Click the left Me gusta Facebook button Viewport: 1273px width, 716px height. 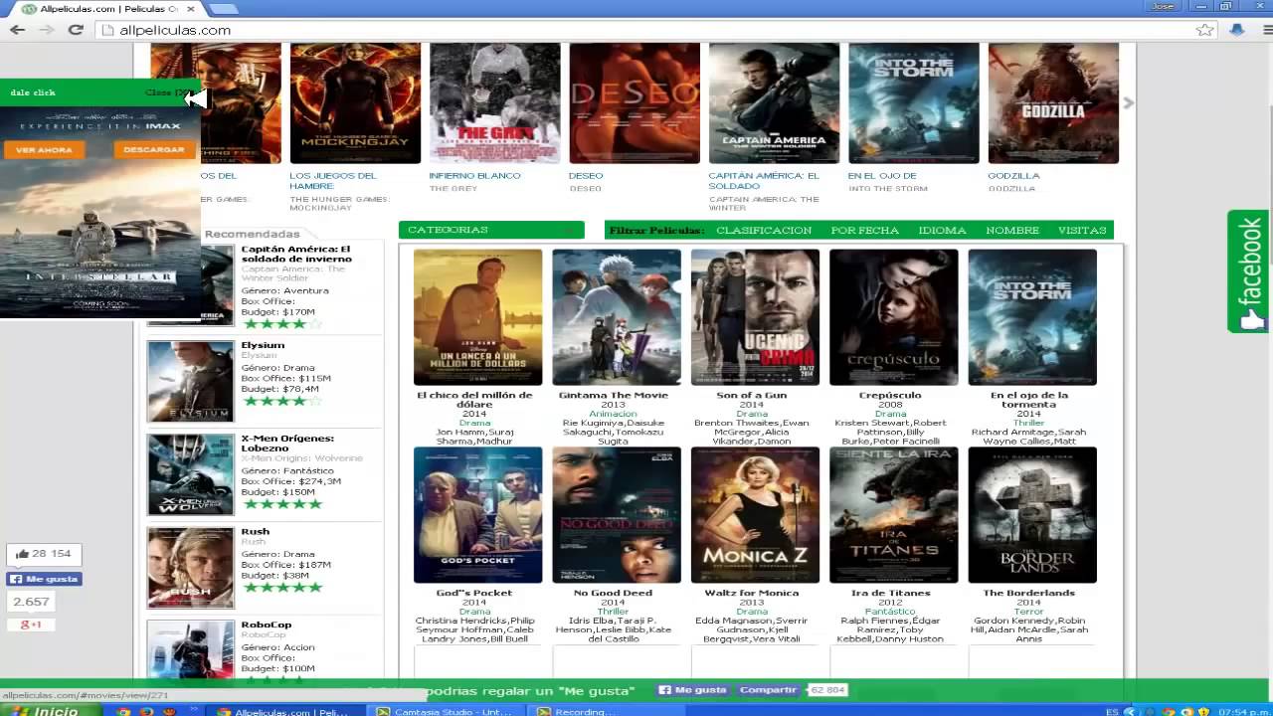click(x=44, y=579)
